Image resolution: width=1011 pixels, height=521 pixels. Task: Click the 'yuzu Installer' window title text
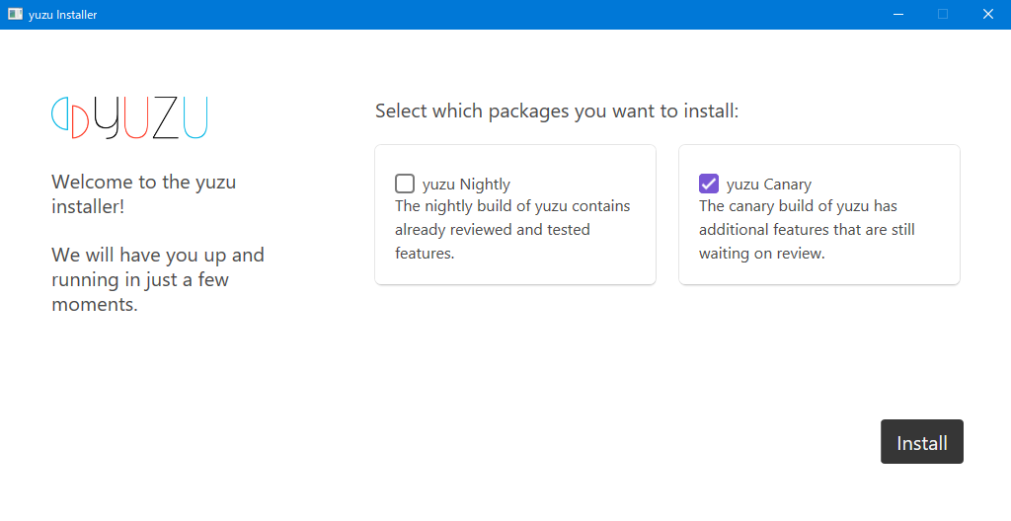coord(63,15)
